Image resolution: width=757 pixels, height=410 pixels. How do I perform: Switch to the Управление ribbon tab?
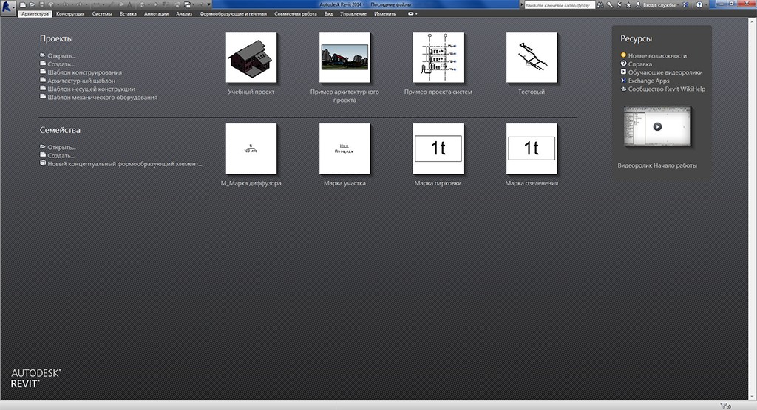pyautogui.click(x=353, y=13)
